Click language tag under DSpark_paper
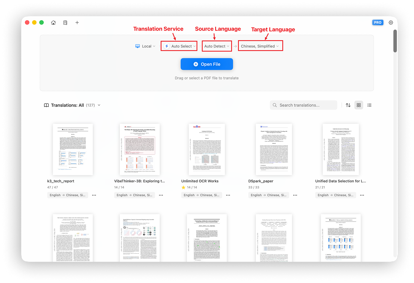Image resolution: width=414 pixels, height=283 pixels. [x=269, y=195]
